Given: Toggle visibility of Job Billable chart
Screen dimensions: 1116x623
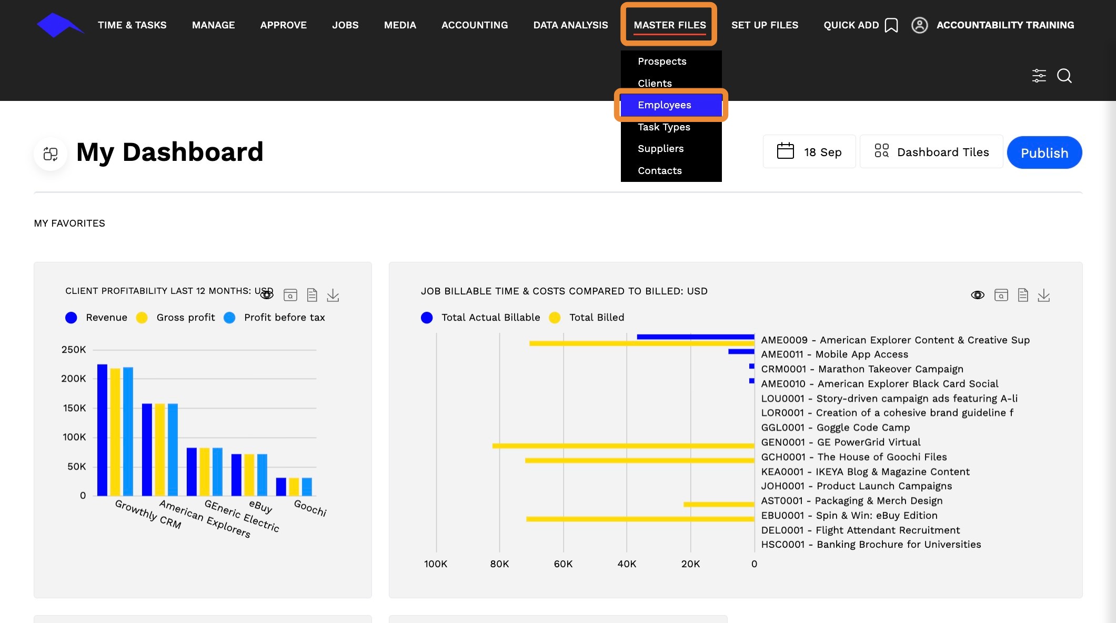Looking at the screenshot, I should 978,295.
